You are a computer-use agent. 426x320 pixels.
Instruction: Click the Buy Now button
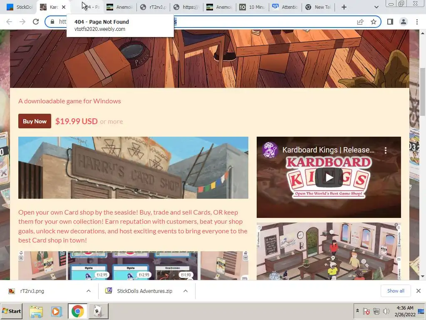[35, 121]
